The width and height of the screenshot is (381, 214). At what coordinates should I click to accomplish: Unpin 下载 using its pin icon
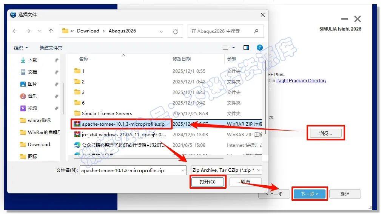pos(56,60)
